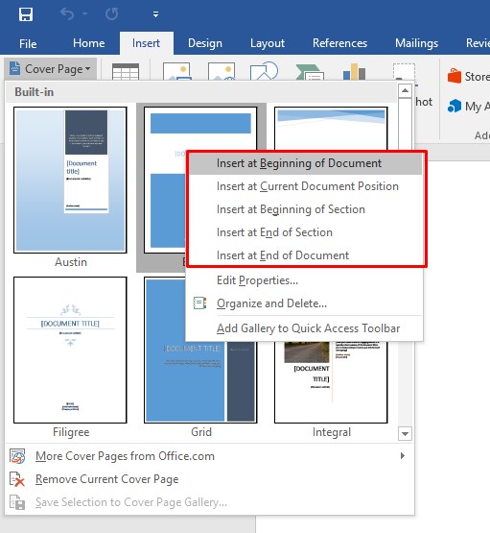490x533 pixels.
Task: Select Insert at End of Section
Action: click(305, 232)
